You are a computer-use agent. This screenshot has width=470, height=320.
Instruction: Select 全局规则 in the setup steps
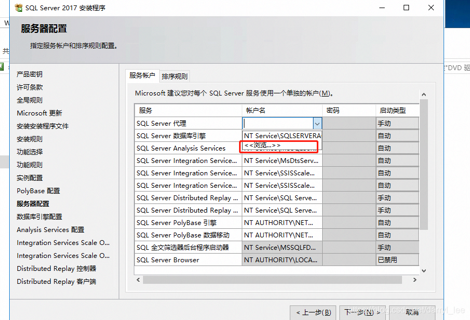coord(30,100)
